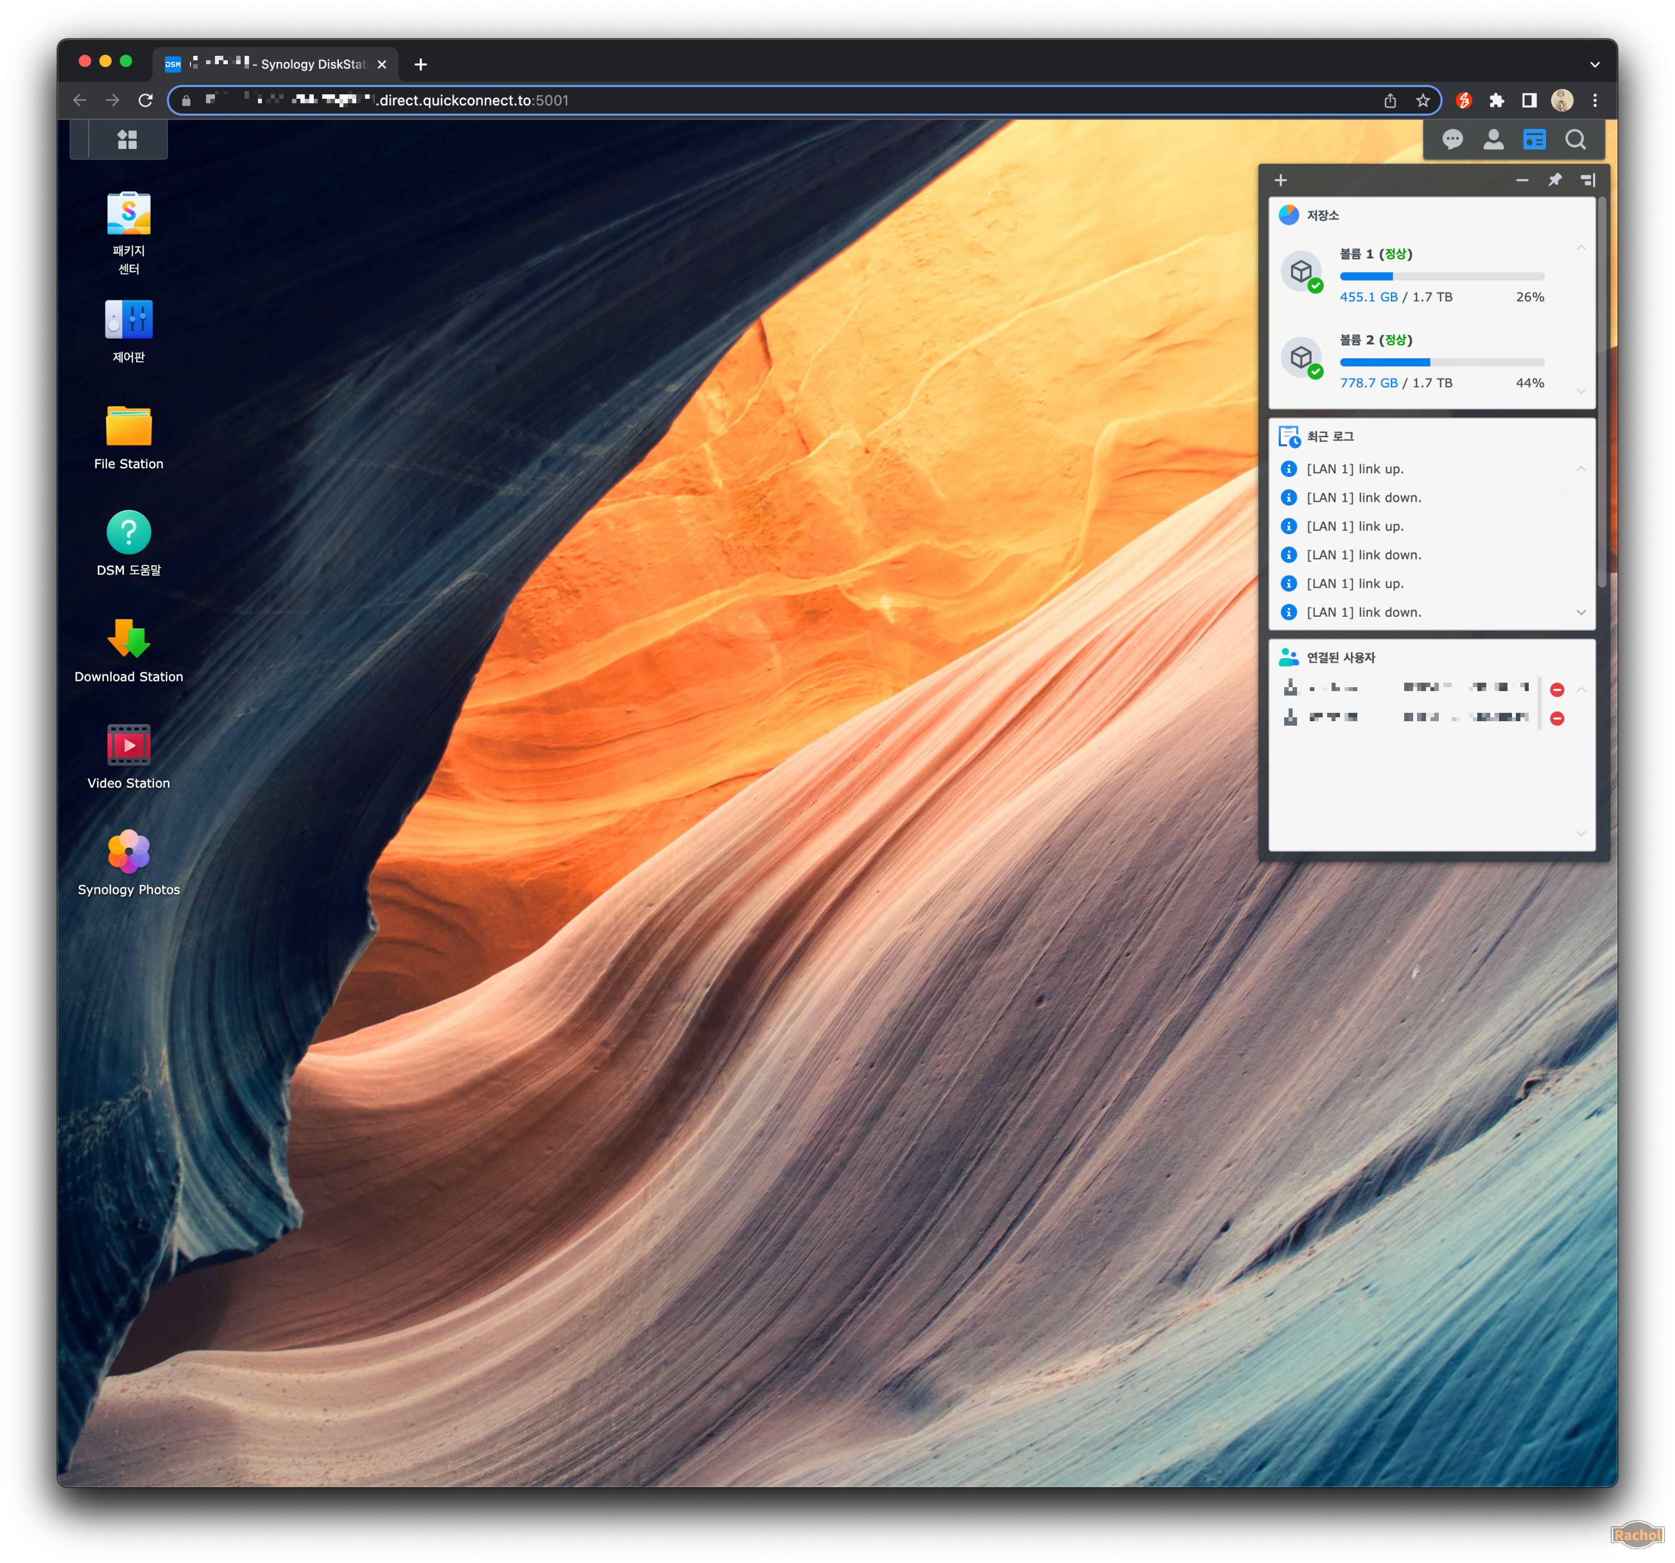
Task: Add a widget with the plus icon
Action: pos(1281,180)
